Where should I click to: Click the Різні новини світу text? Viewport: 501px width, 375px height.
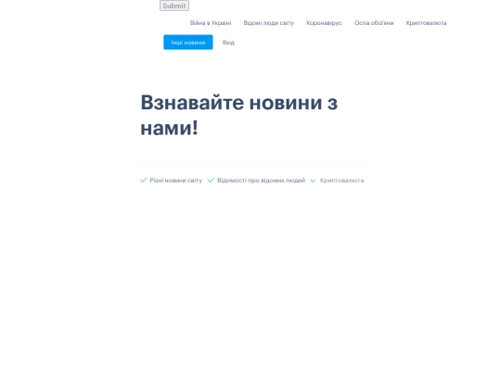pyautogui.click(x=176, y=181)
